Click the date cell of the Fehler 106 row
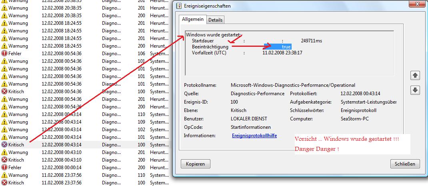 point(62,54)
